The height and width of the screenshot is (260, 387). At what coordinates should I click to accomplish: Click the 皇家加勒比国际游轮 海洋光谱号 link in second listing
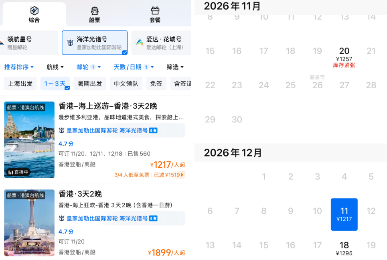point(107,218)
